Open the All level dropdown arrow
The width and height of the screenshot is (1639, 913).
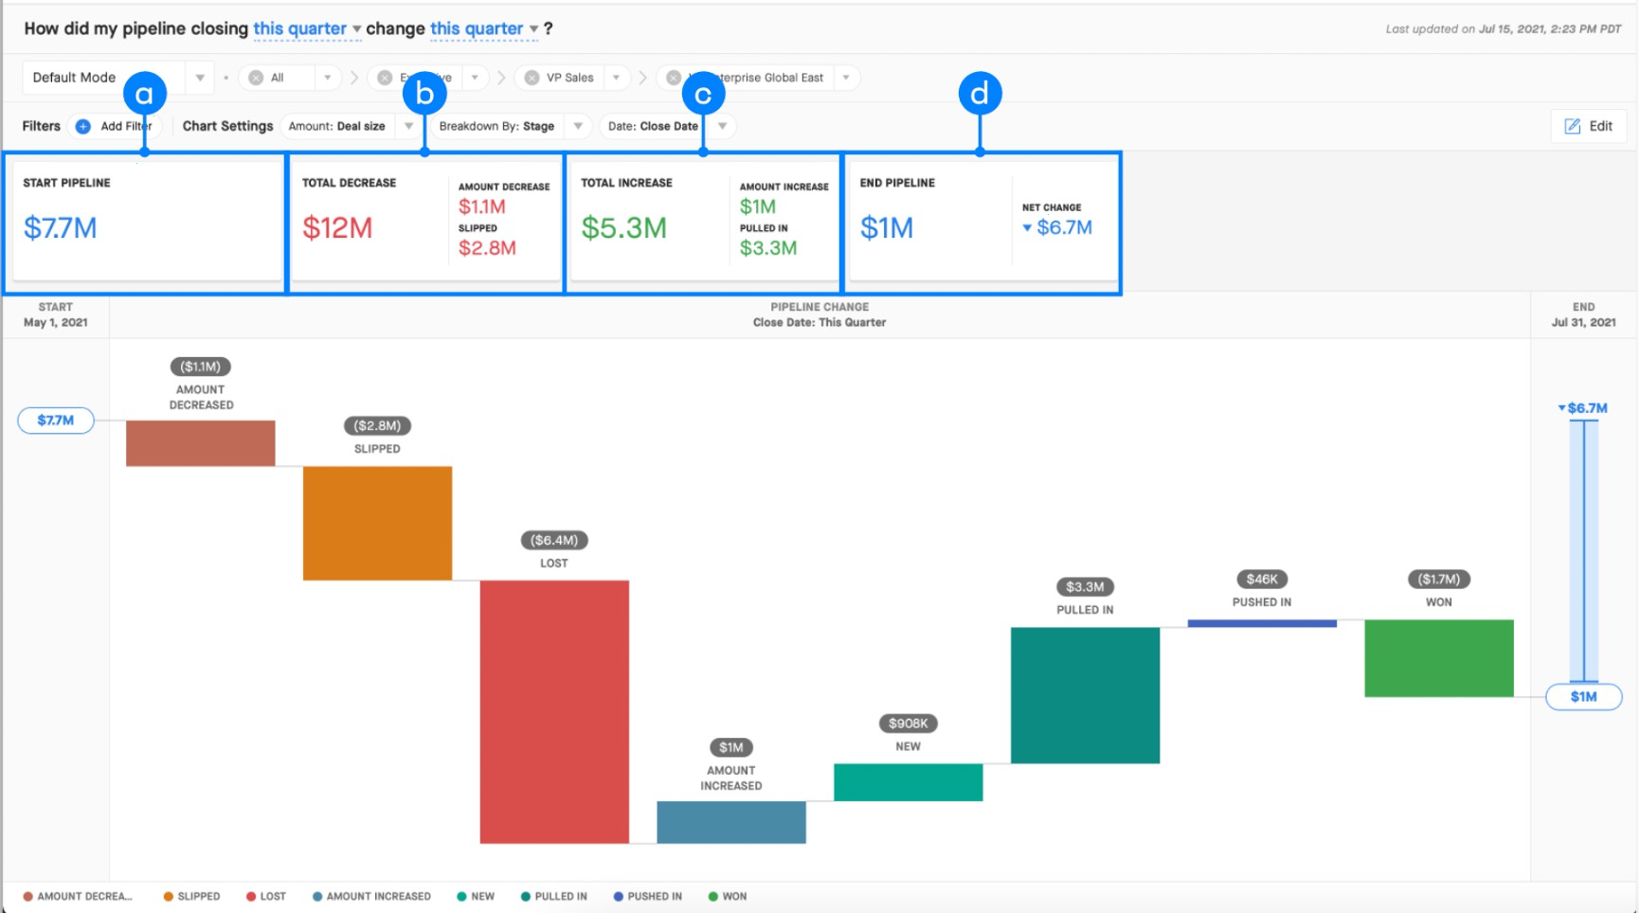[x=328, y=78]
